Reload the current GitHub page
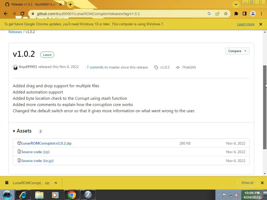 pyautogui.click(x=22, y=14)
